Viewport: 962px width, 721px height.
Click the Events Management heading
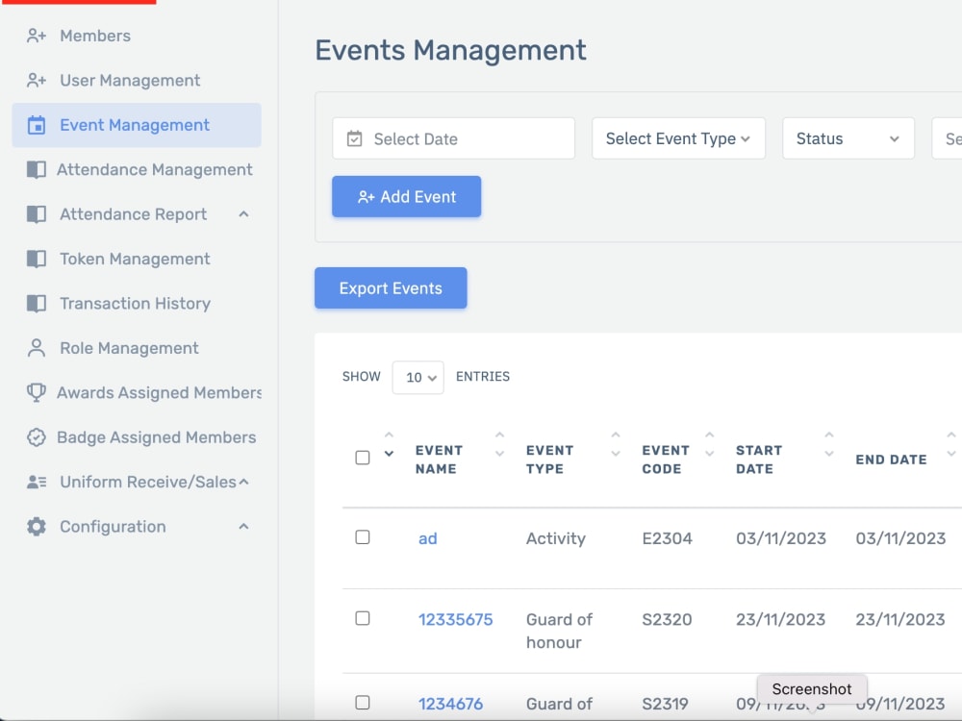click(x=450, y=50)
